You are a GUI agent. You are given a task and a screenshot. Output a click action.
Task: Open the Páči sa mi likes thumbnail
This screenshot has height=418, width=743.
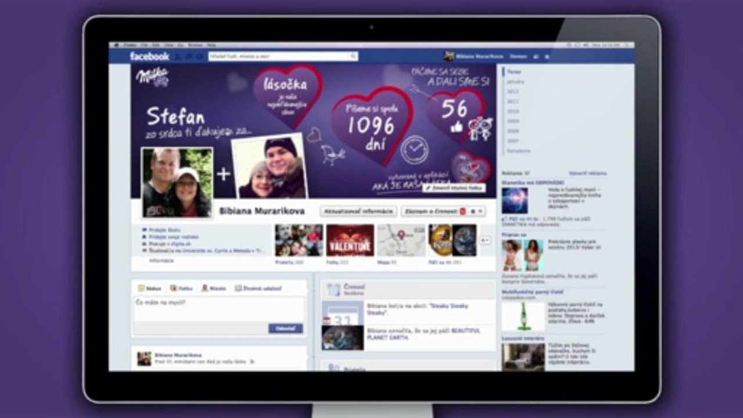(x=453, y=240)
